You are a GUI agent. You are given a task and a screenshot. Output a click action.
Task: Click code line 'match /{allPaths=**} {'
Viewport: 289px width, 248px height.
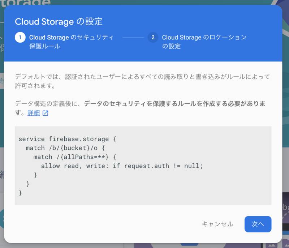tap(75, 157)
